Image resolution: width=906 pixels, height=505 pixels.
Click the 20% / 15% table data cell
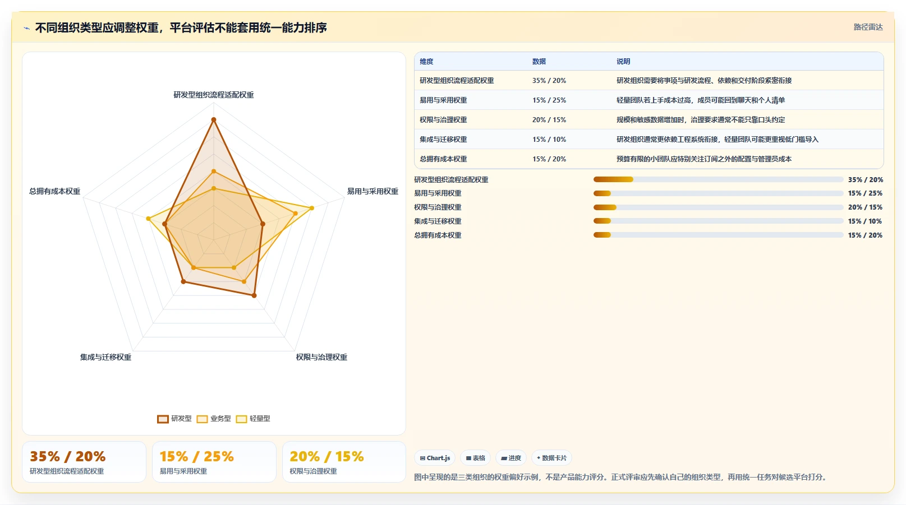[x=549, y=120]
